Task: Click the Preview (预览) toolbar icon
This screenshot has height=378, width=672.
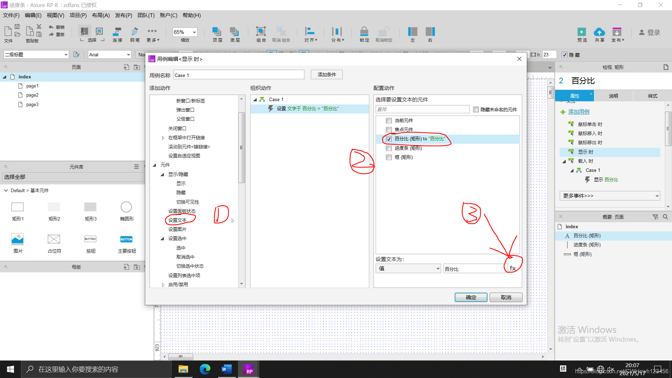Action: pyautogui.click(x=582, y=32)
